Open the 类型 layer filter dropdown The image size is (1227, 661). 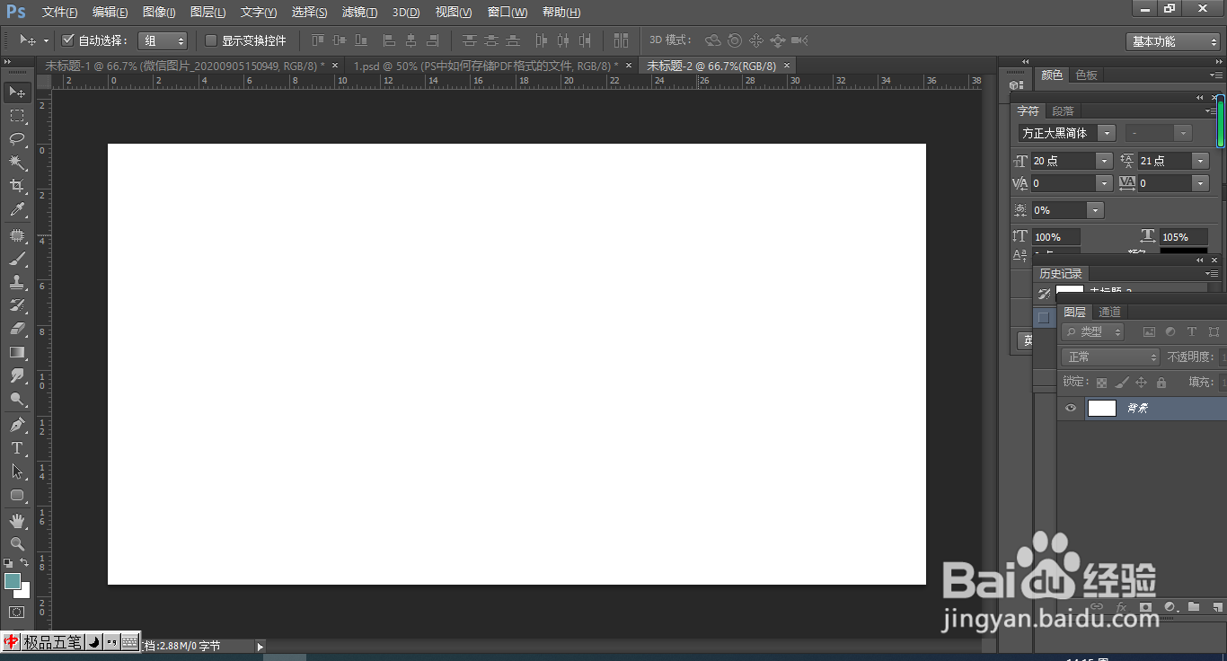(x=1093, y=332)
